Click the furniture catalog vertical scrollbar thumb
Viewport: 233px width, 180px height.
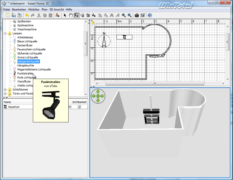coord(86,43)
